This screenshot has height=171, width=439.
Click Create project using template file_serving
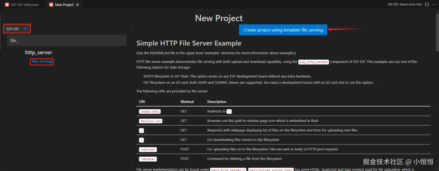(x=283, y=30)
